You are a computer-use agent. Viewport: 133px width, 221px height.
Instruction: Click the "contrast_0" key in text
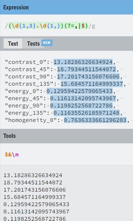tap(26, 62)
